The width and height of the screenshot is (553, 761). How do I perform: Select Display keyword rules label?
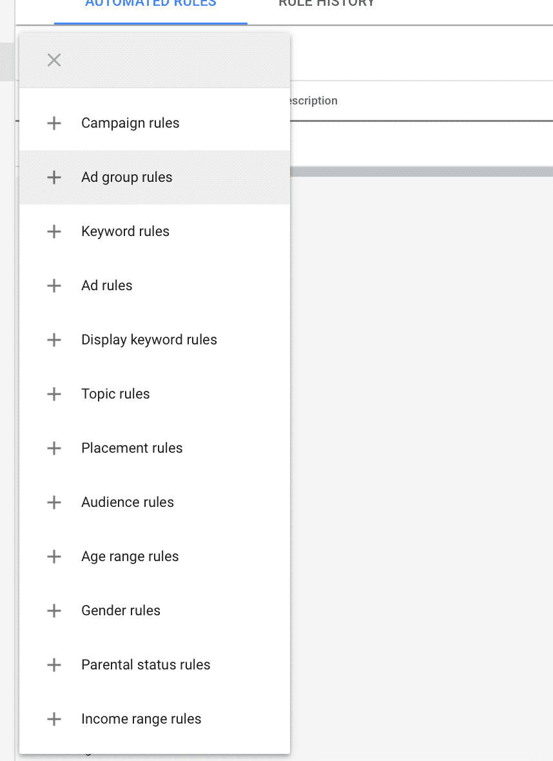coord(149,340)
